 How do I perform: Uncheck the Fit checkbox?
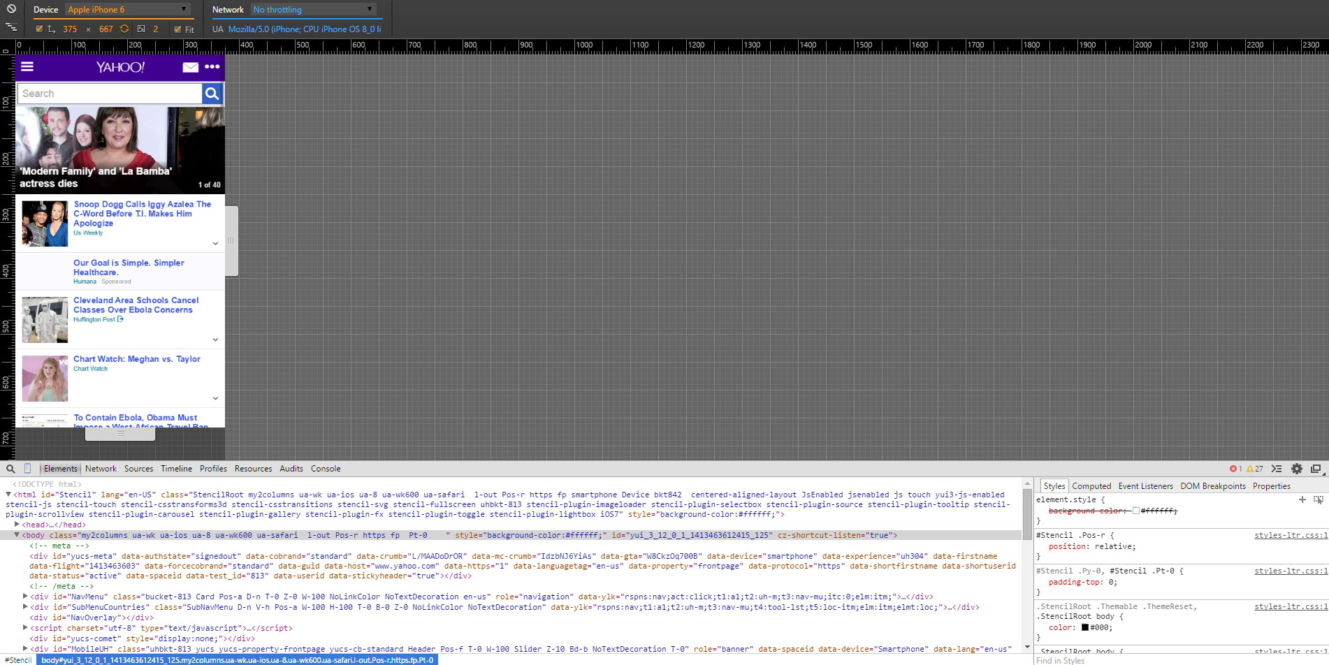point(177,29)
